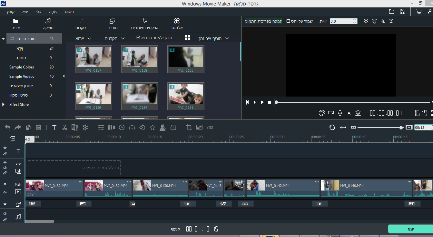Click the green 'יצא' export button
Image resolution: width=433 pixels, height=237 pixels.
[410, 229]
